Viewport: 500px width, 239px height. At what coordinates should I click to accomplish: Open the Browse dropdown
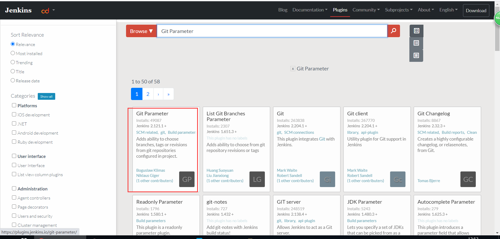tap(141, 31)
